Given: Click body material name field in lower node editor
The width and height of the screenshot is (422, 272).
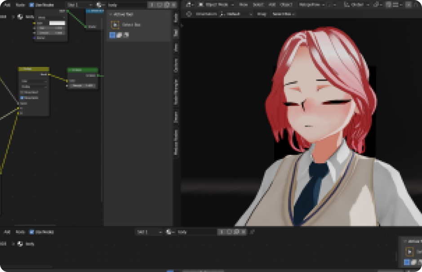Looking at the screenshot, I should 196,232.
